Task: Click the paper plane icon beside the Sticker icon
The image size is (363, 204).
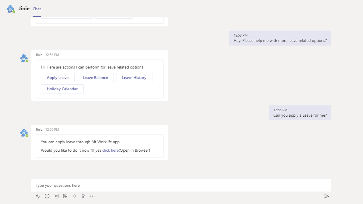Action: [x=74, y=196]
